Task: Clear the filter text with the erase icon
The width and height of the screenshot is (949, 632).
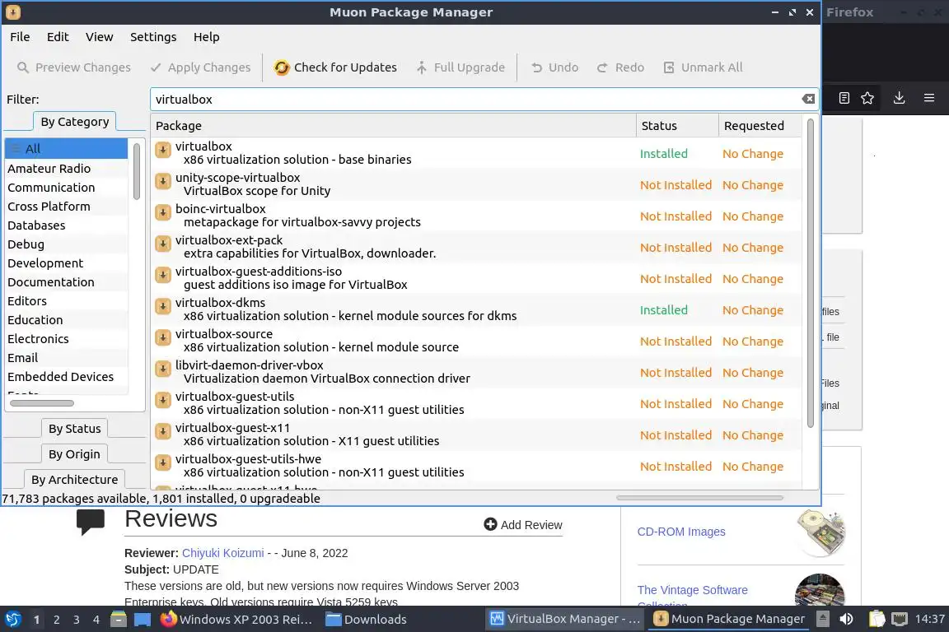Action: pos(808,100)
